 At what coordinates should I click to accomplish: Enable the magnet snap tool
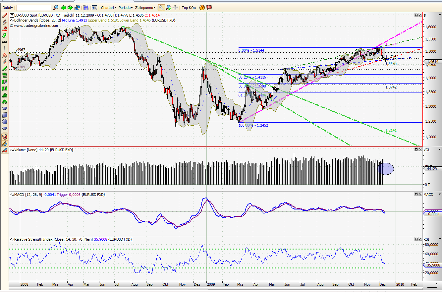(x=4, y=137)
